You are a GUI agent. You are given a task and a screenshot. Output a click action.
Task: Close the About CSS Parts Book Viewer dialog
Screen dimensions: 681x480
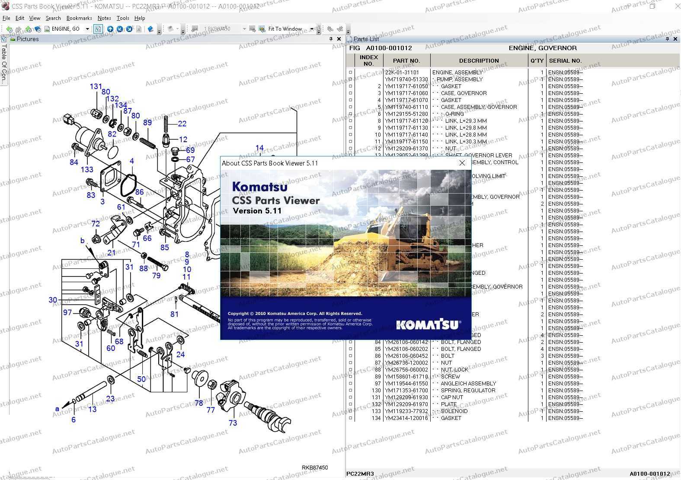462,163
